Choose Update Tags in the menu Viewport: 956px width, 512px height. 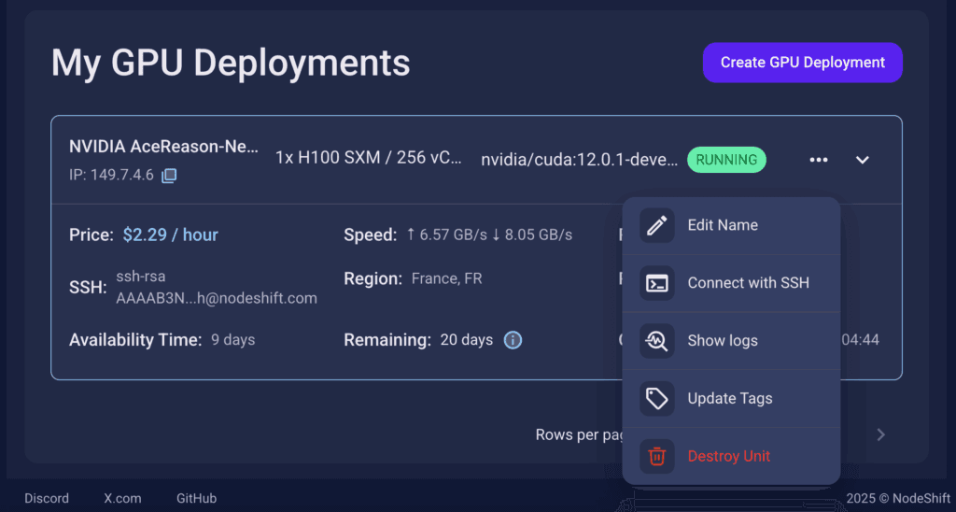pyautogui.click(x=731, y=399)
